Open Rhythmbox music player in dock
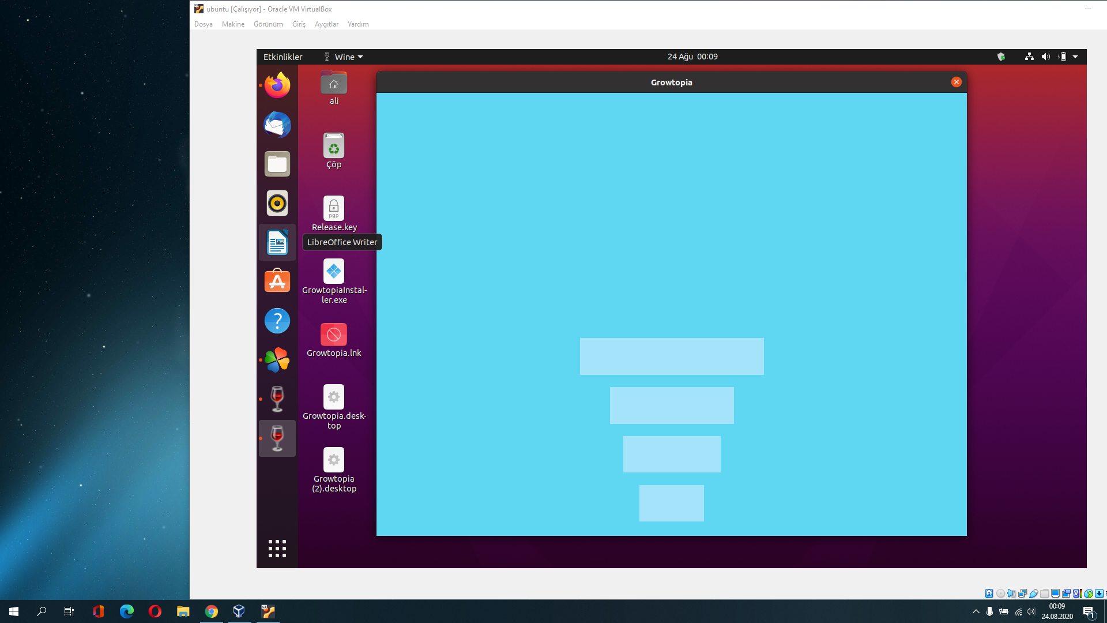1107x623 pixels. point(277,203)
